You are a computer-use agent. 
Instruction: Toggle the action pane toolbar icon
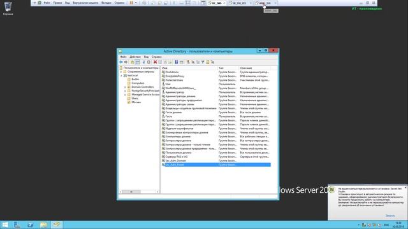pyautogui.click(x=181, y=62)
